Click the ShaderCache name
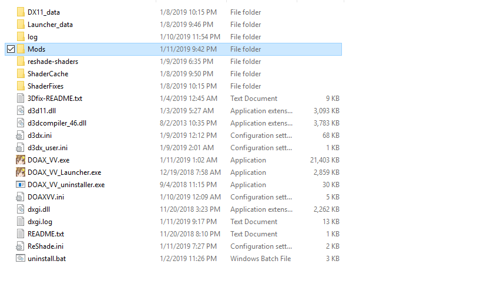 coord(48,74)
